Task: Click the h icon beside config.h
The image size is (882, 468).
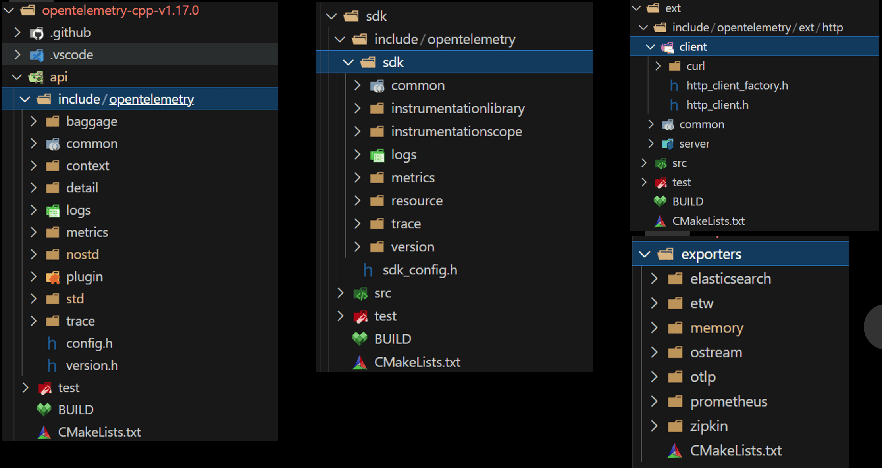Action: coord(52,343)
